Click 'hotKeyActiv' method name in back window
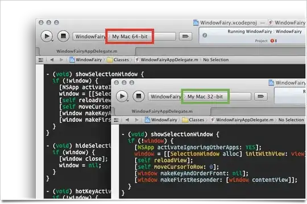Image resolution: width=307 pixels, height=204 pixels. coord(93,192)
